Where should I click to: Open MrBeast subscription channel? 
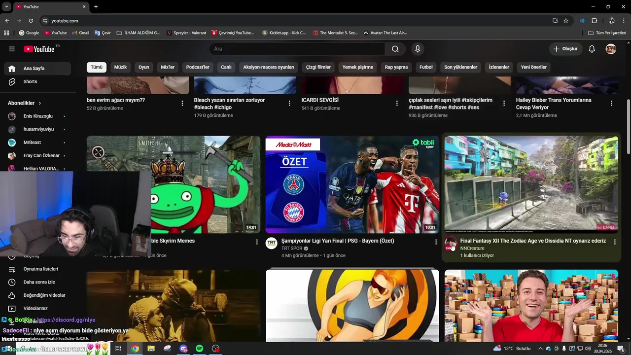(x=37, y=142)
